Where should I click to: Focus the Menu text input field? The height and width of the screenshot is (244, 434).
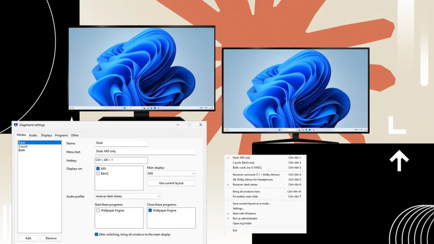click(145, 151)
